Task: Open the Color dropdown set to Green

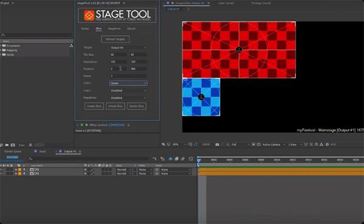Action: (x=129, y=83)
